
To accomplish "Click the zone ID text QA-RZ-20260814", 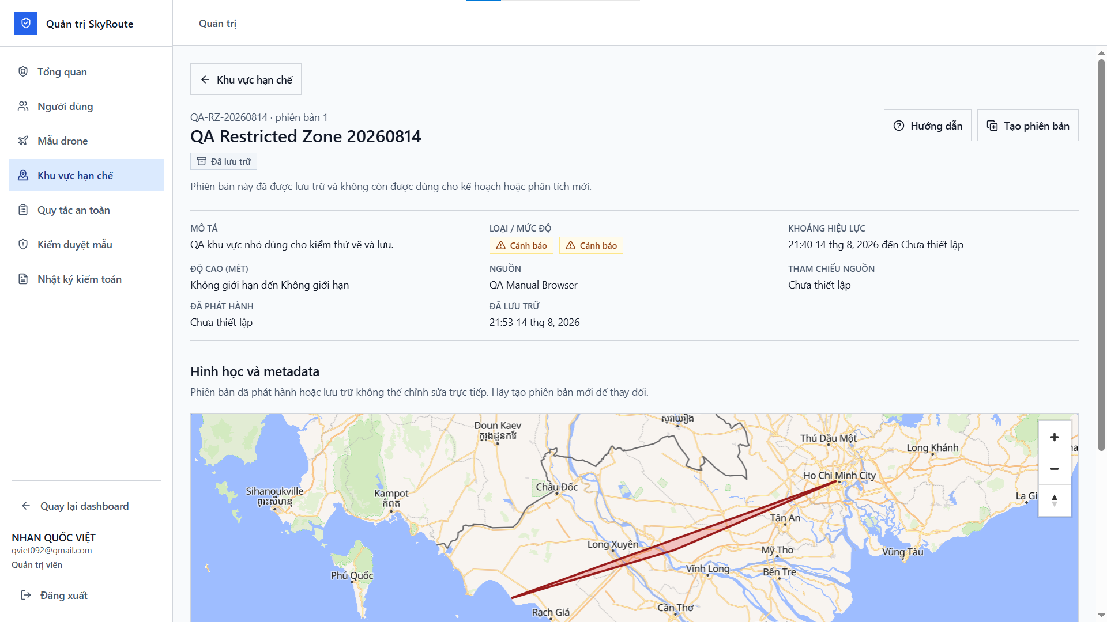I will tap(229, 117).
